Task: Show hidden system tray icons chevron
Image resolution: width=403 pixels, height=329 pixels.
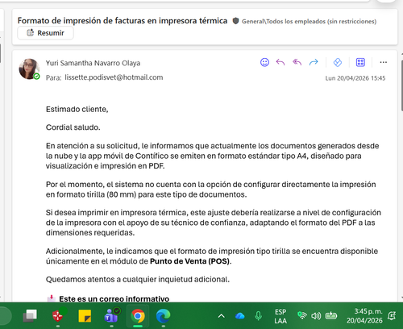Action: (x=221, y=316)
